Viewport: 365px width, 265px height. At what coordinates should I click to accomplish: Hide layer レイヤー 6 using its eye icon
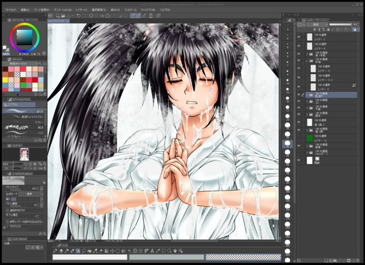coord(299,46)
